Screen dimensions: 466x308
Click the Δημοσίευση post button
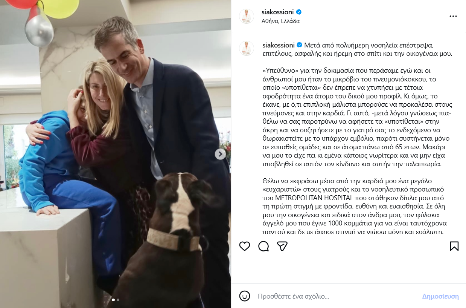(x=440, y=296)
